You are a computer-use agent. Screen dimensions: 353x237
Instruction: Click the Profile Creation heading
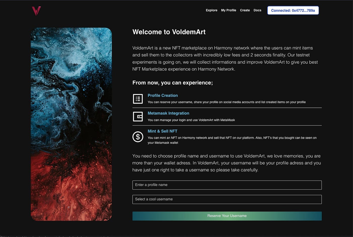163,96
